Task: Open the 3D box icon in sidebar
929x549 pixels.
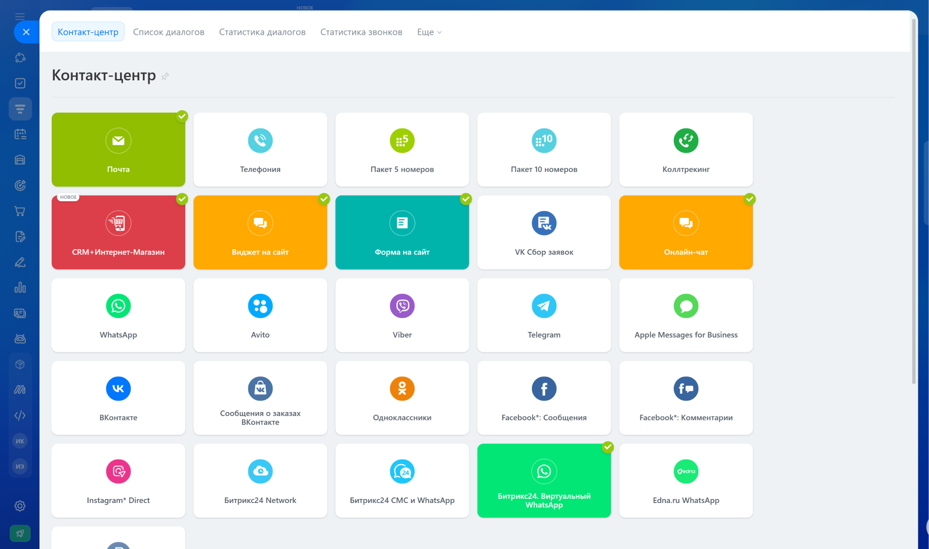Action: point(20,364)
